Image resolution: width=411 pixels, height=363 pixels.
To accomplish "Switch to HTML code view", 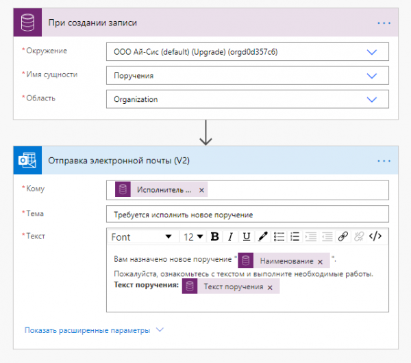I will [375, 237].
